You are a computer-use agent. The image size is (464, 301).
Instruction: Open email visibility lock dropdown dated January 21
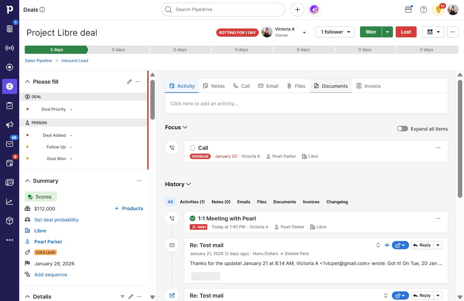400,245
